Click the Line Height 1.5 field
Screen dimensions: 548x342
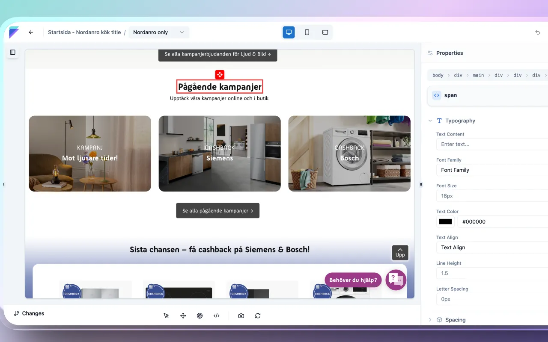(492, 273)
